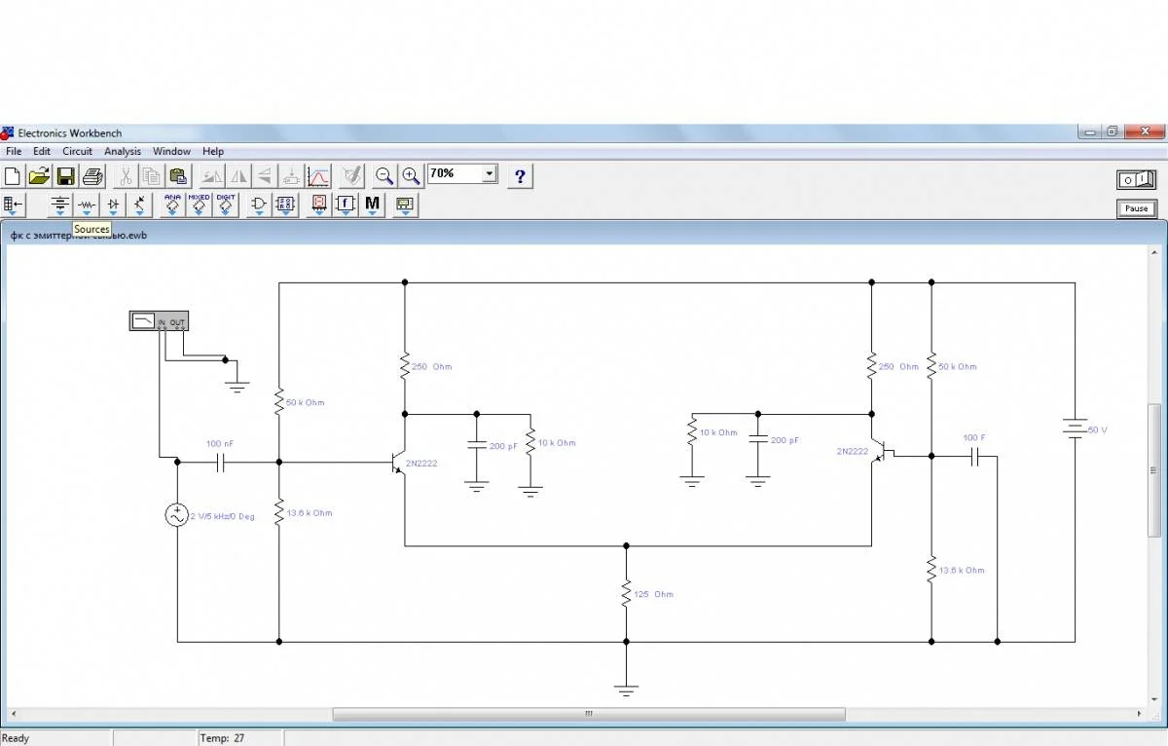Create a new circuit file

(13, 176)
